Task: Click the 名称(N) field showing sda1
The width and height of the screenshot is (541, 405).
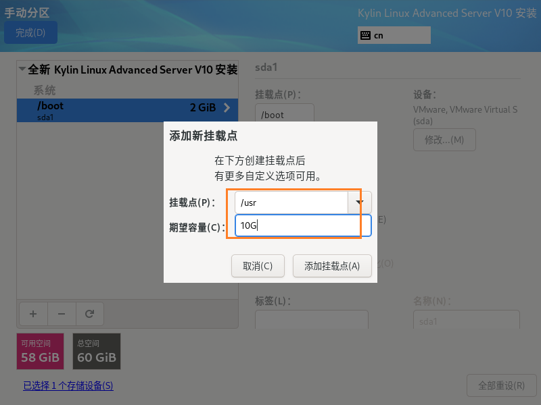Action: 466,320
